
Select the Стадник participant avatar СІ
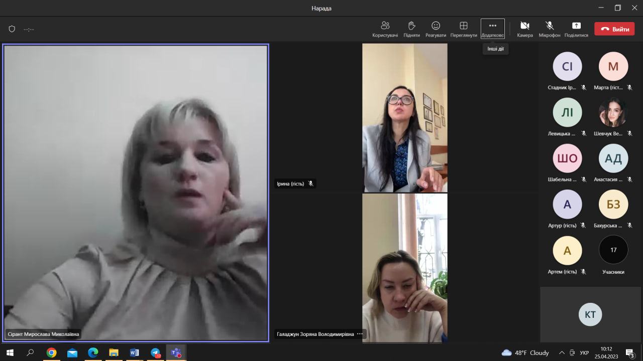(567, 67)
